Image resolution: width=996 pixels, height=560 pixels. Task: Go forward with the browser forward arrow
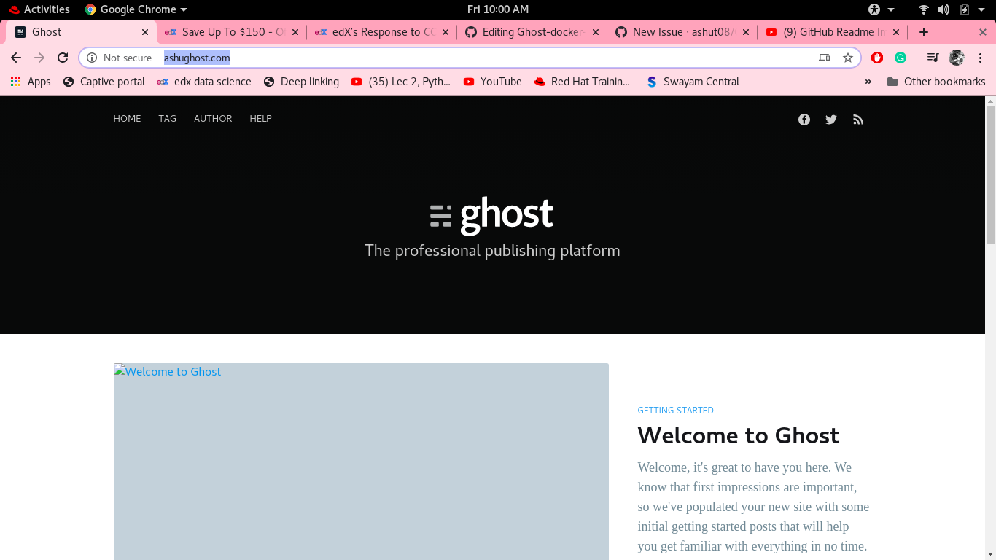(x=39, y=58)
